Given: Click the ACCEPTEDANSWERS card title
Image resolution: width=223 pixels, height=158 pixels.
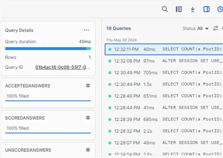Looking at the screenshot, I should [28, 86].
